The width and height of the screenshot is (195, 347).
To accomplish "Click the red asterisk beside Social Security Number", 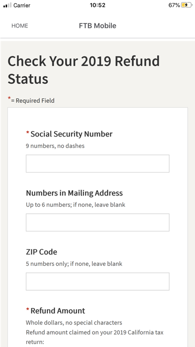I will click(x=27, y=133).
